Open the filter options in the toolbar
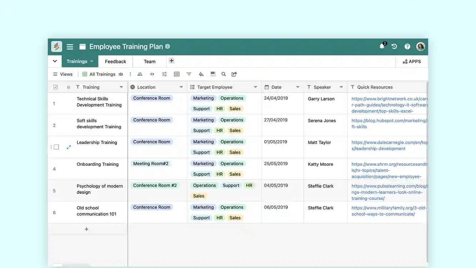 pyautogui.click(x=189, y=74)
